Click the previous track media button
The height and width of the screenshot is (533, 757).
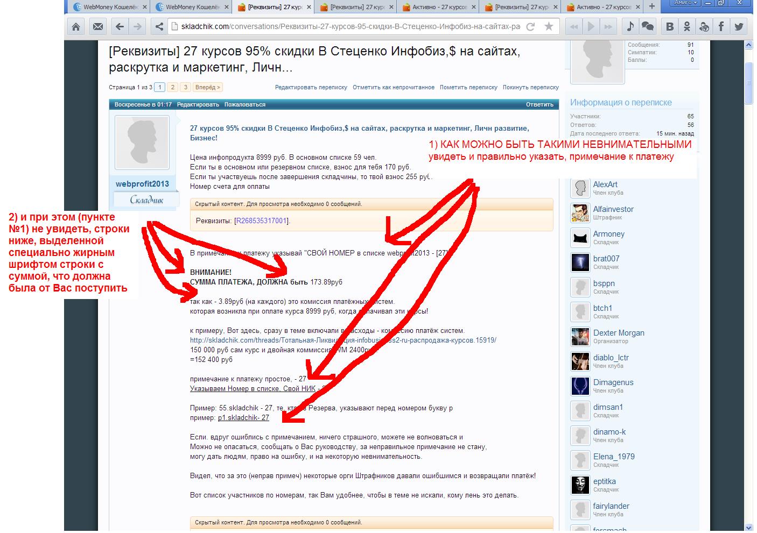point(574,26)
